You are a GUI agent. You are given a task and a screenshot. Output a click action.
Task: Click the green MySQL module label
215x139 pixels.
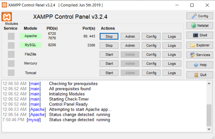pos(31,45)
